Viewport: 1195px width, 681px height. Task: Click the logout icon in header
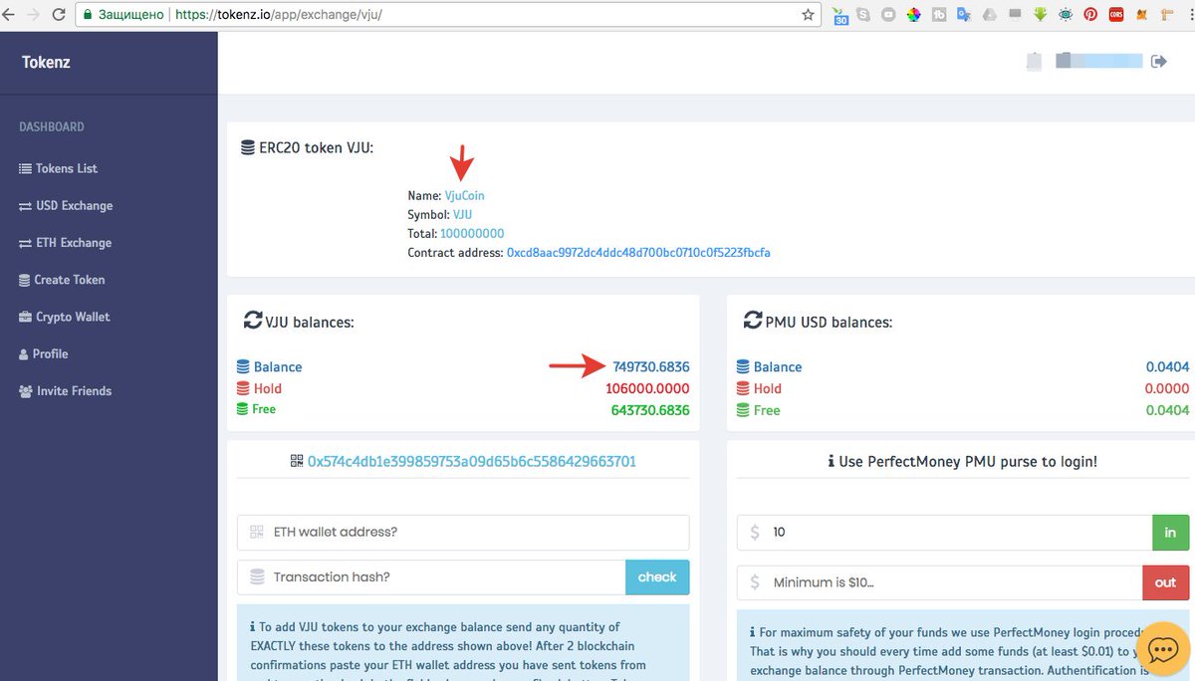pyautogui.click(x=1158, y=61)
